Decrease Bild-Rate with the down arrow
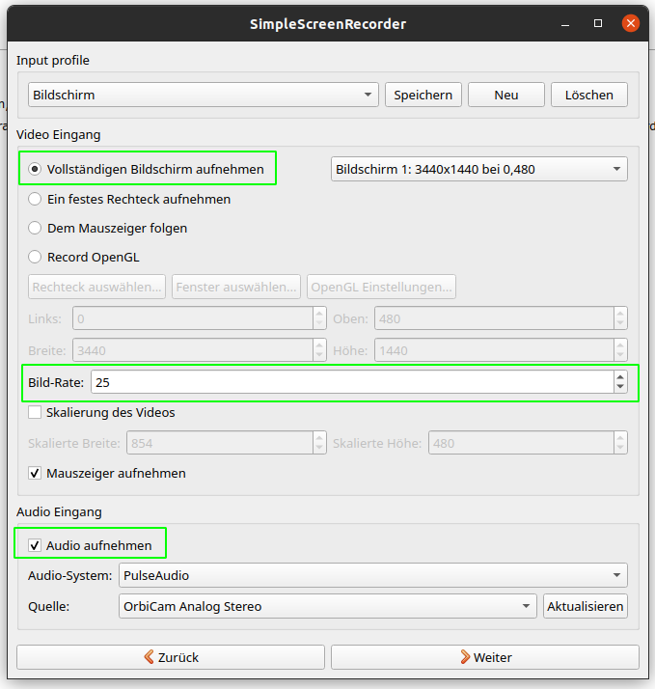The width and height of the screenshot is (655, 689). pyautogui.click(x=620, y=387)
